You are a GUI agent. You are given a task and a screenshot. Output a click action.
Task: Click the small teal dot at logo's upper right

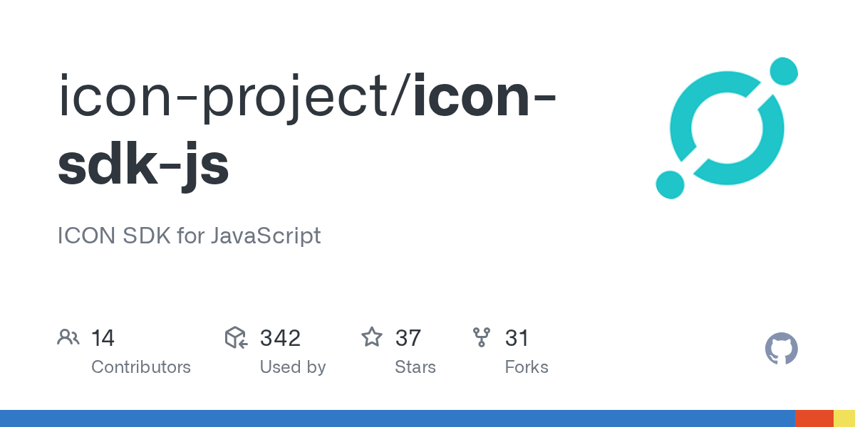tap(784, 71)
